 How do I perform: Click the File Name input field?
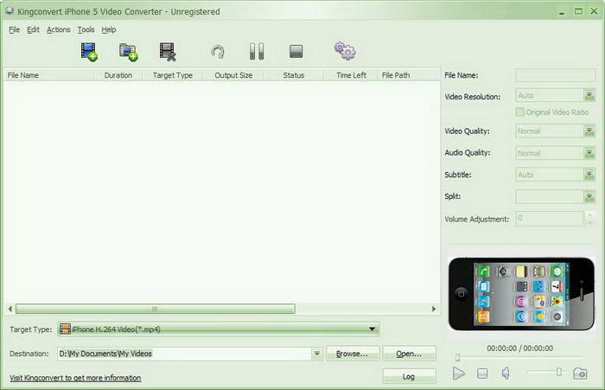(x=555, y=75)
